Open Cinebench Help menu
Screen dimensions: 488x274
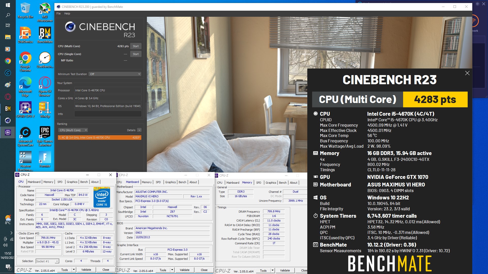point(67,13)
